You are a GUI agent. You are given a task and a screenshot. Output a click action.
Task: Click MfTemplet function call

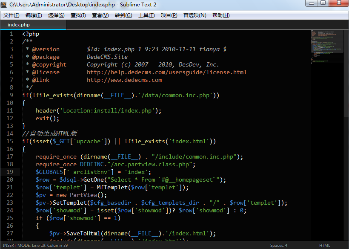pos(112,188)
